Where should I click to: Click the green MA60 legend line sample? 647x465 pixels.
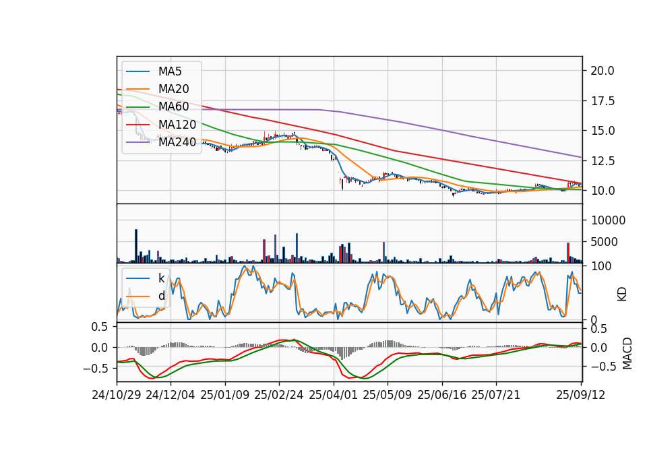pos(137,107)
